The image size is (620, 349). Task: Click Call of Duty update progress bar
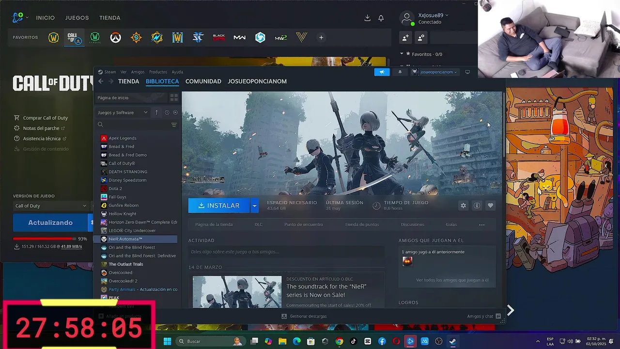(45, 239)
